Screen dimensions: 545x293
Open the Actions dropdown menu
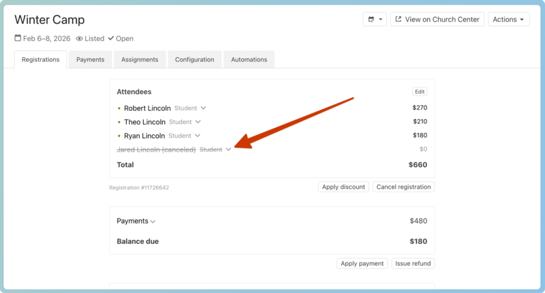508,20
